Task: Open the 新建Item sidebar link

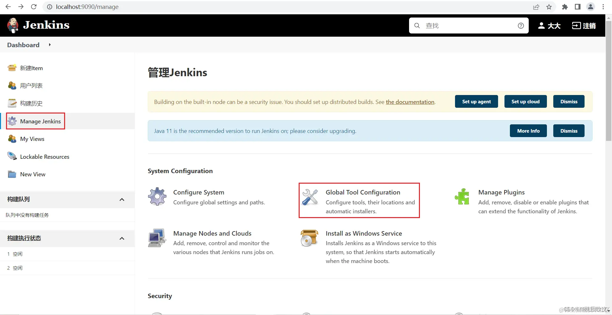Action: coord(31,68)
